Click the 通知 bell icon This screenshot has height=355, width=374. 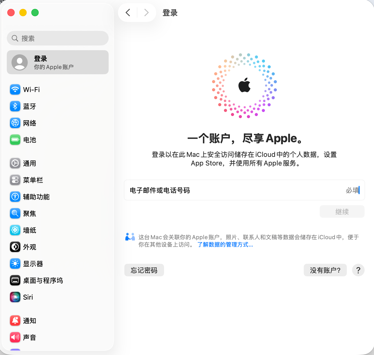pos(15,321)
